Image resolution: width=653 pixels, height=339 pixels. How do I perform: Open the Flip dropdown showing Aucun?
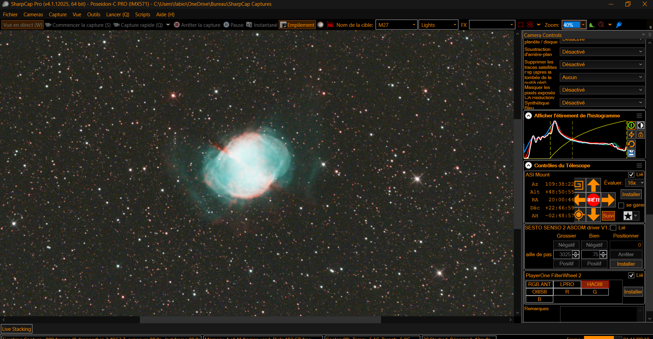point(602,77)
